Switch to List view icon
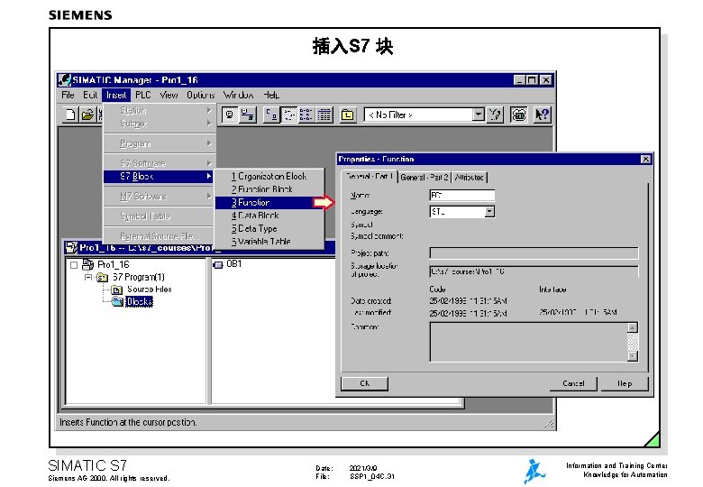The height and width of the screenshot is (487, 703). tap(306, 115)
